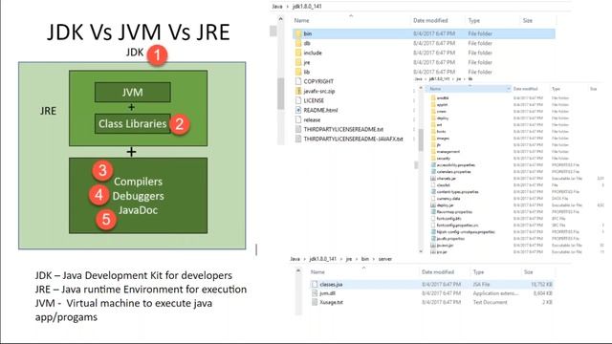Click the classlist file icon
The image size is (612, 344).
[433, 184]
